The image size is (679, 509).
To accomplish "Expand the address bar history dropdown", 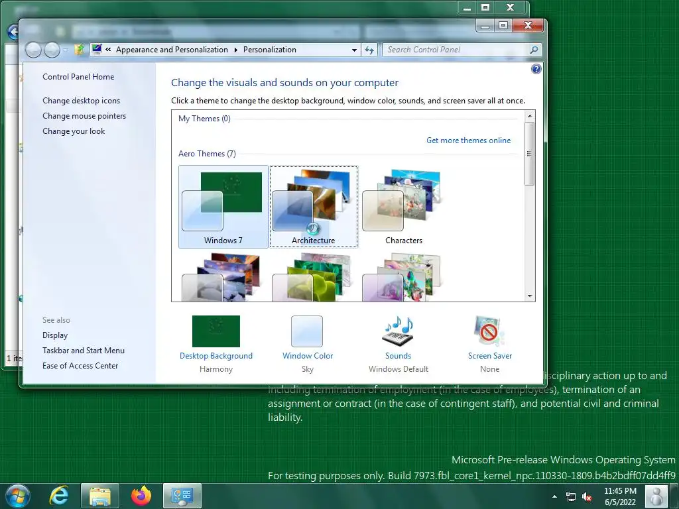I will click(x=354, y=50).
